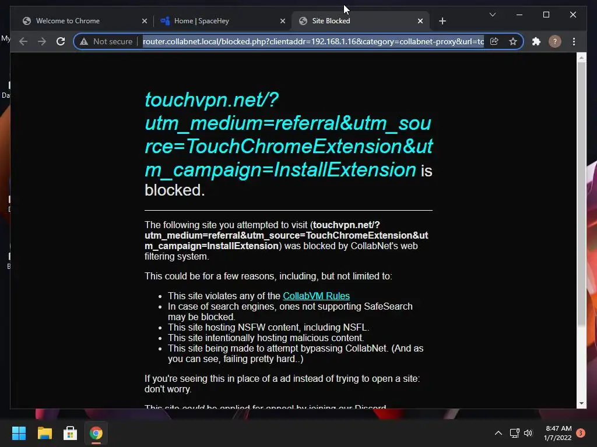Reload the blocked page
Viewport: 597px width, 447px height.
[61, 41]
